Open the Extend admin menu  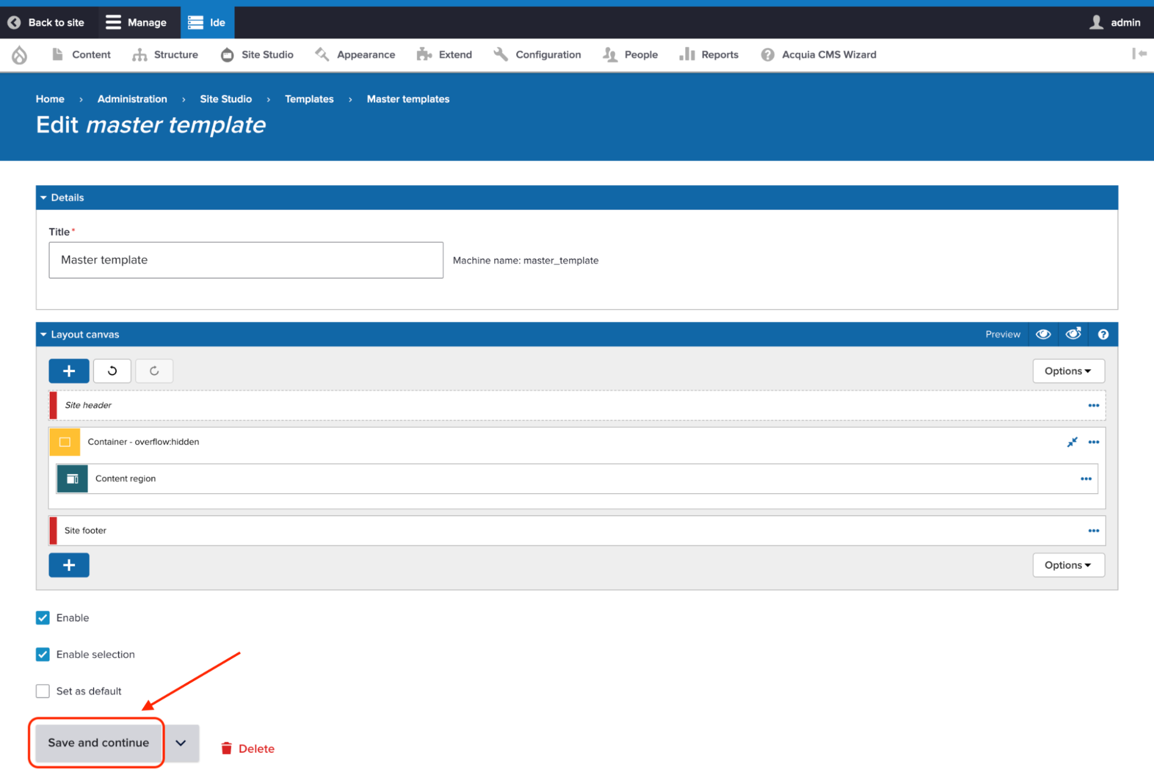coord(445,55)
